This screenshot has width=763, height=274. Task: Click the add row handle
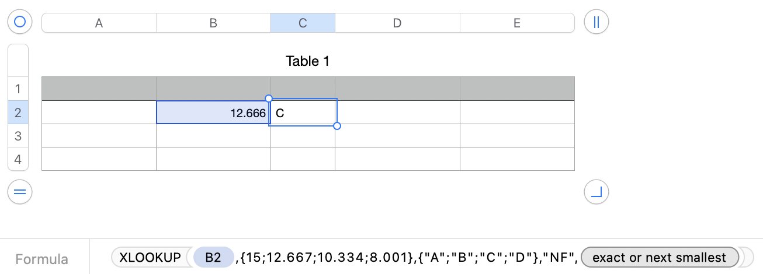(x=20, y=191)
